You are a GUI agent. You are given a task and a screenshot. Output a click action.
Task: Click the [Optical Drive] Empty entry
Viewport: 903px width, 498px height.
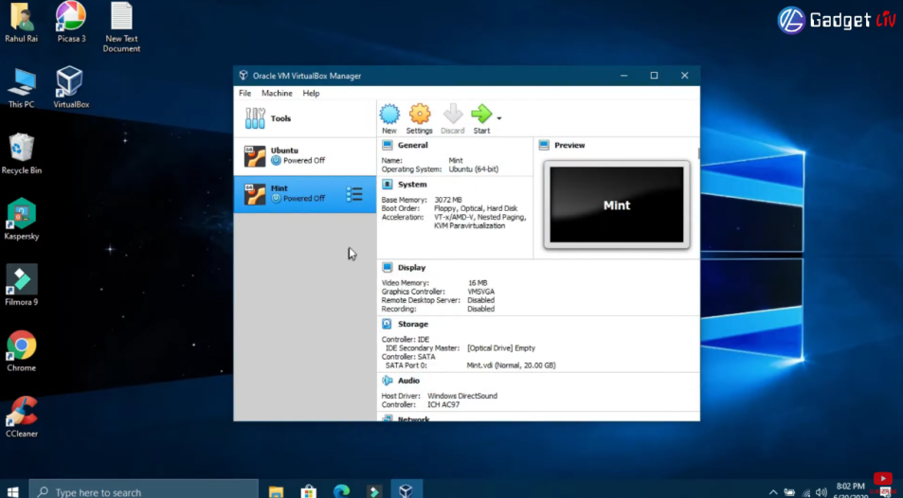click(x=501, y=348)
